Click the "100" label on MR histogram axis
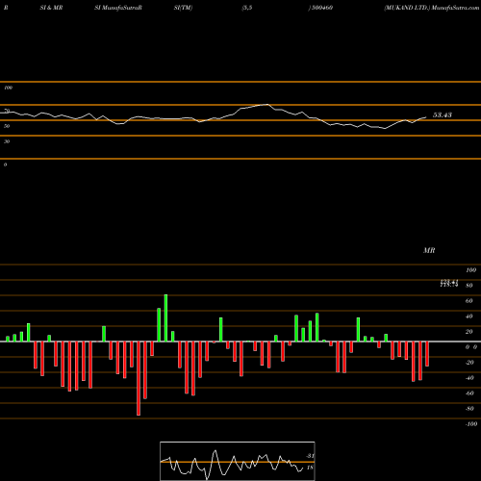The width and height of the screenshot is (481, 481). point(470,270)
